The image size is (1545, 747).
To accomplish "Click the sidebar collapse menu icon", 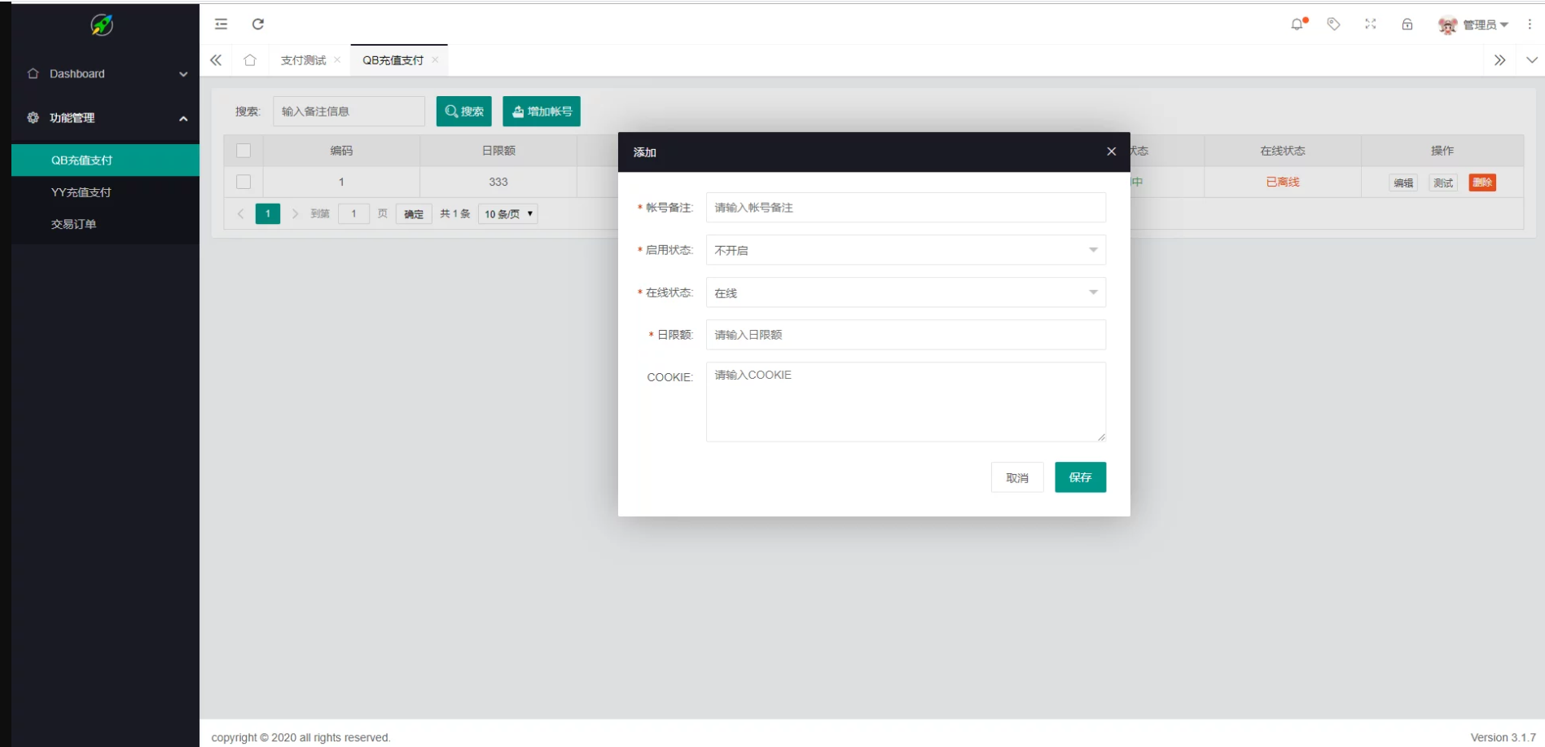I will [x=221, y=24].
